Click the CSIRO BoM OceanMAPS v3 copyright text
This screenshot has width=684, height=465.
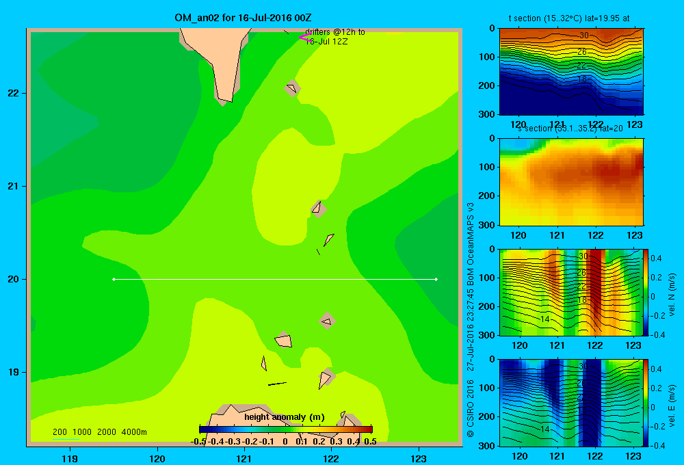point(471,320)
